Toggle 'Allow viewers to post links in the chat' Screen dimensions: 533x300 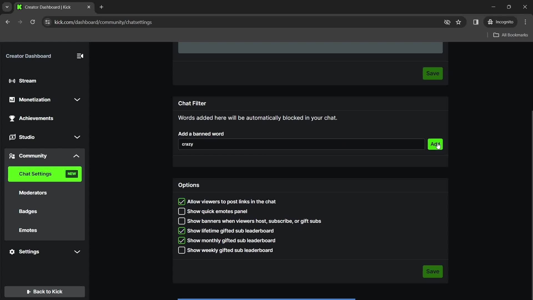click(x=181, y=201)
